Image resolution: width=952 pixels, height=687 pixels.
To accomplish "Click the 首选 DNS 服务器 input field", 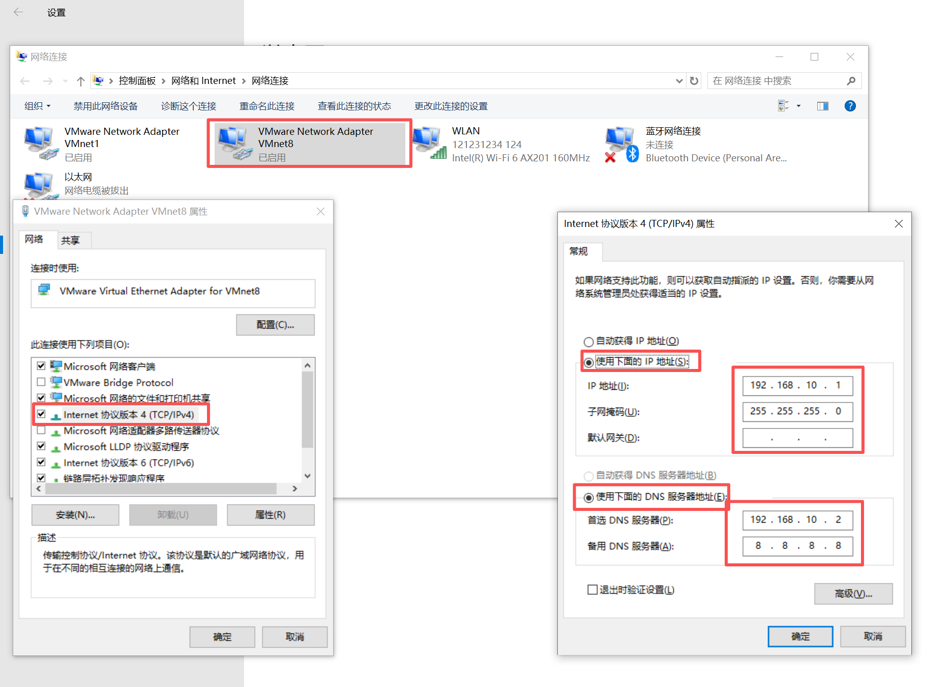I will [x=797, y=520].
